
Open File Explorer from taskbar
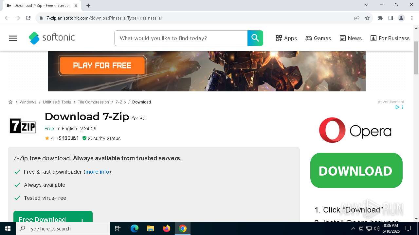click(x=151, y=228)
